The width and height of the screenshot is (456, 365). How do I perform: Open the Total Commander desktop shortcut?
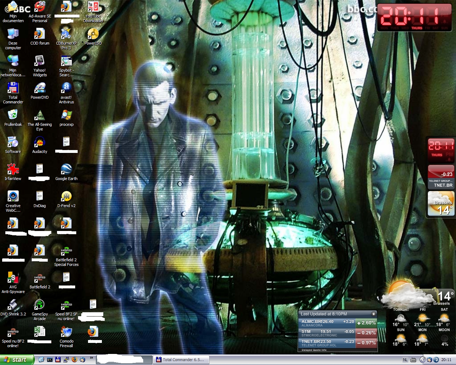pos(13,88)
